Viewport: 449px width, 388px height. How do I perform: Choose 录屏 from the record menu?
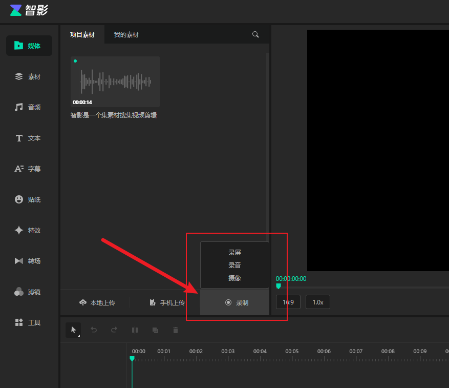click(x=234, y=253)
